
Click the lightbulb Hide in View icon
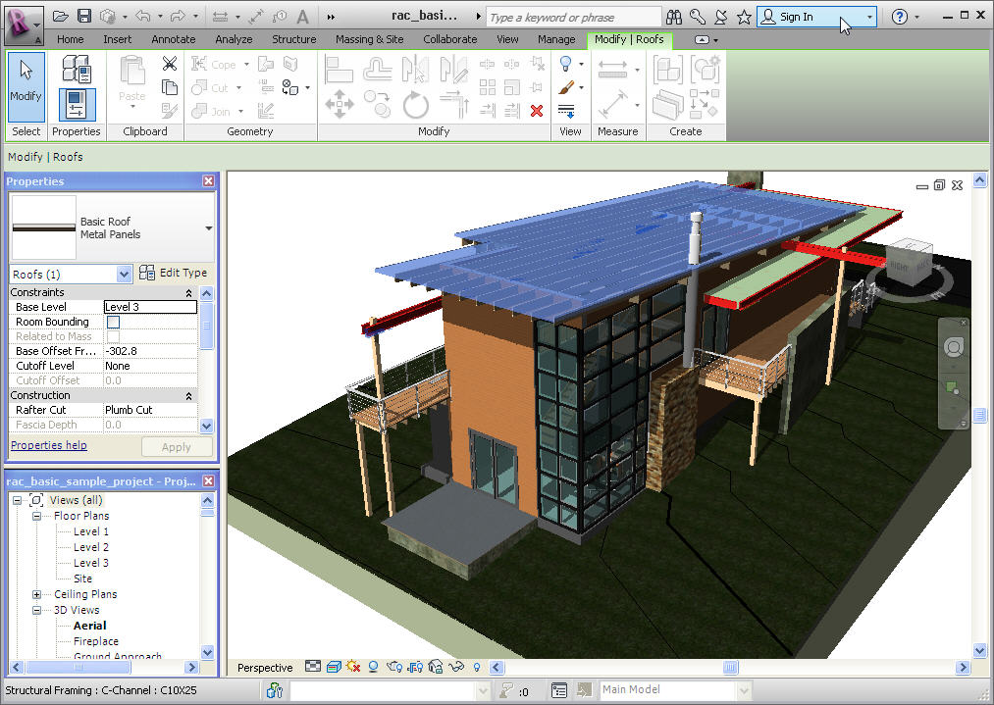tap(566, 65)
